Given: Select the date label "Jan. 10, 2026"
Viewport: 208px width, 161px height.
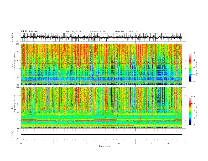Looking at the screenshot, I should click(x=73, y=32).
